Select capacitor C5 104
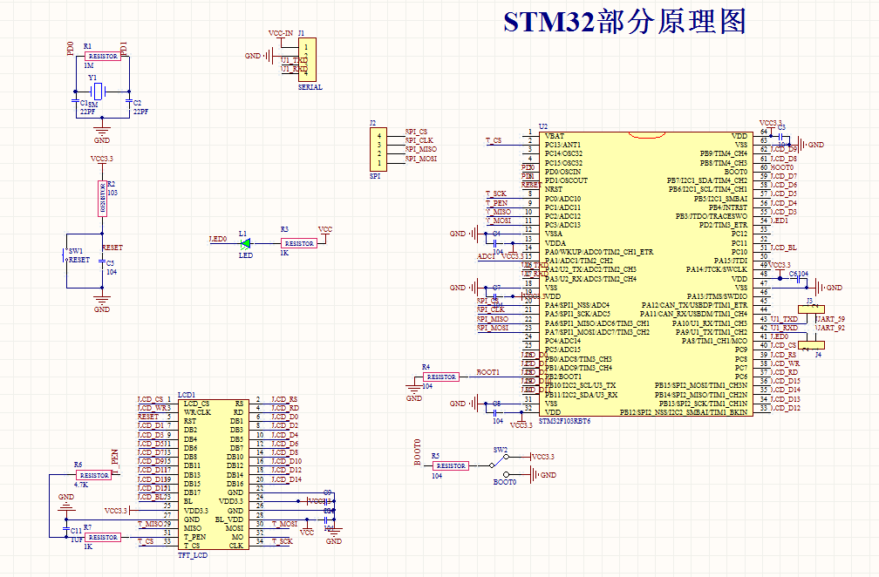The height and width of the screenshot is (577, 879). pos(102,261)
